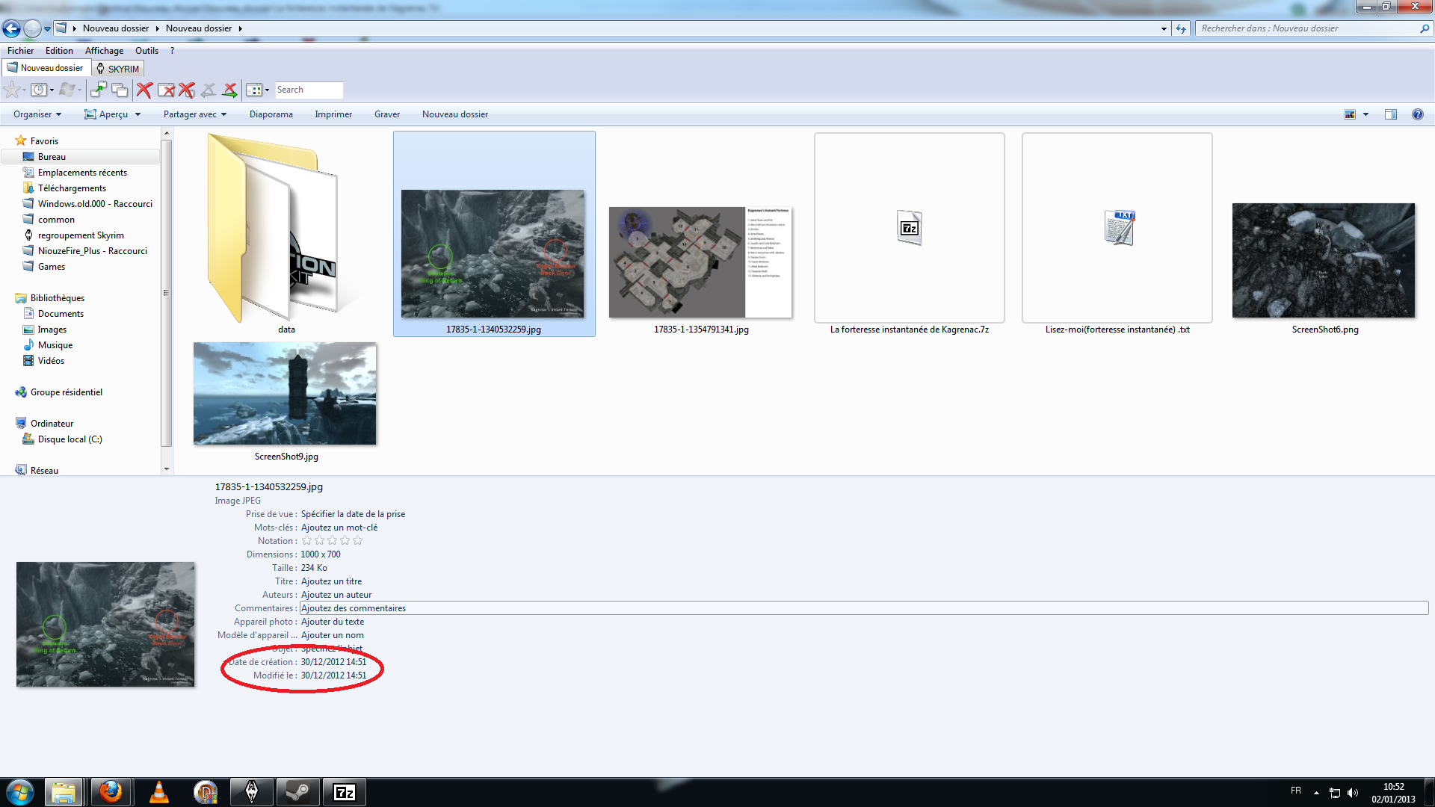Click the open-in-new-tab green arrow icon
The image size is (1435, 807).
[98, 90]
